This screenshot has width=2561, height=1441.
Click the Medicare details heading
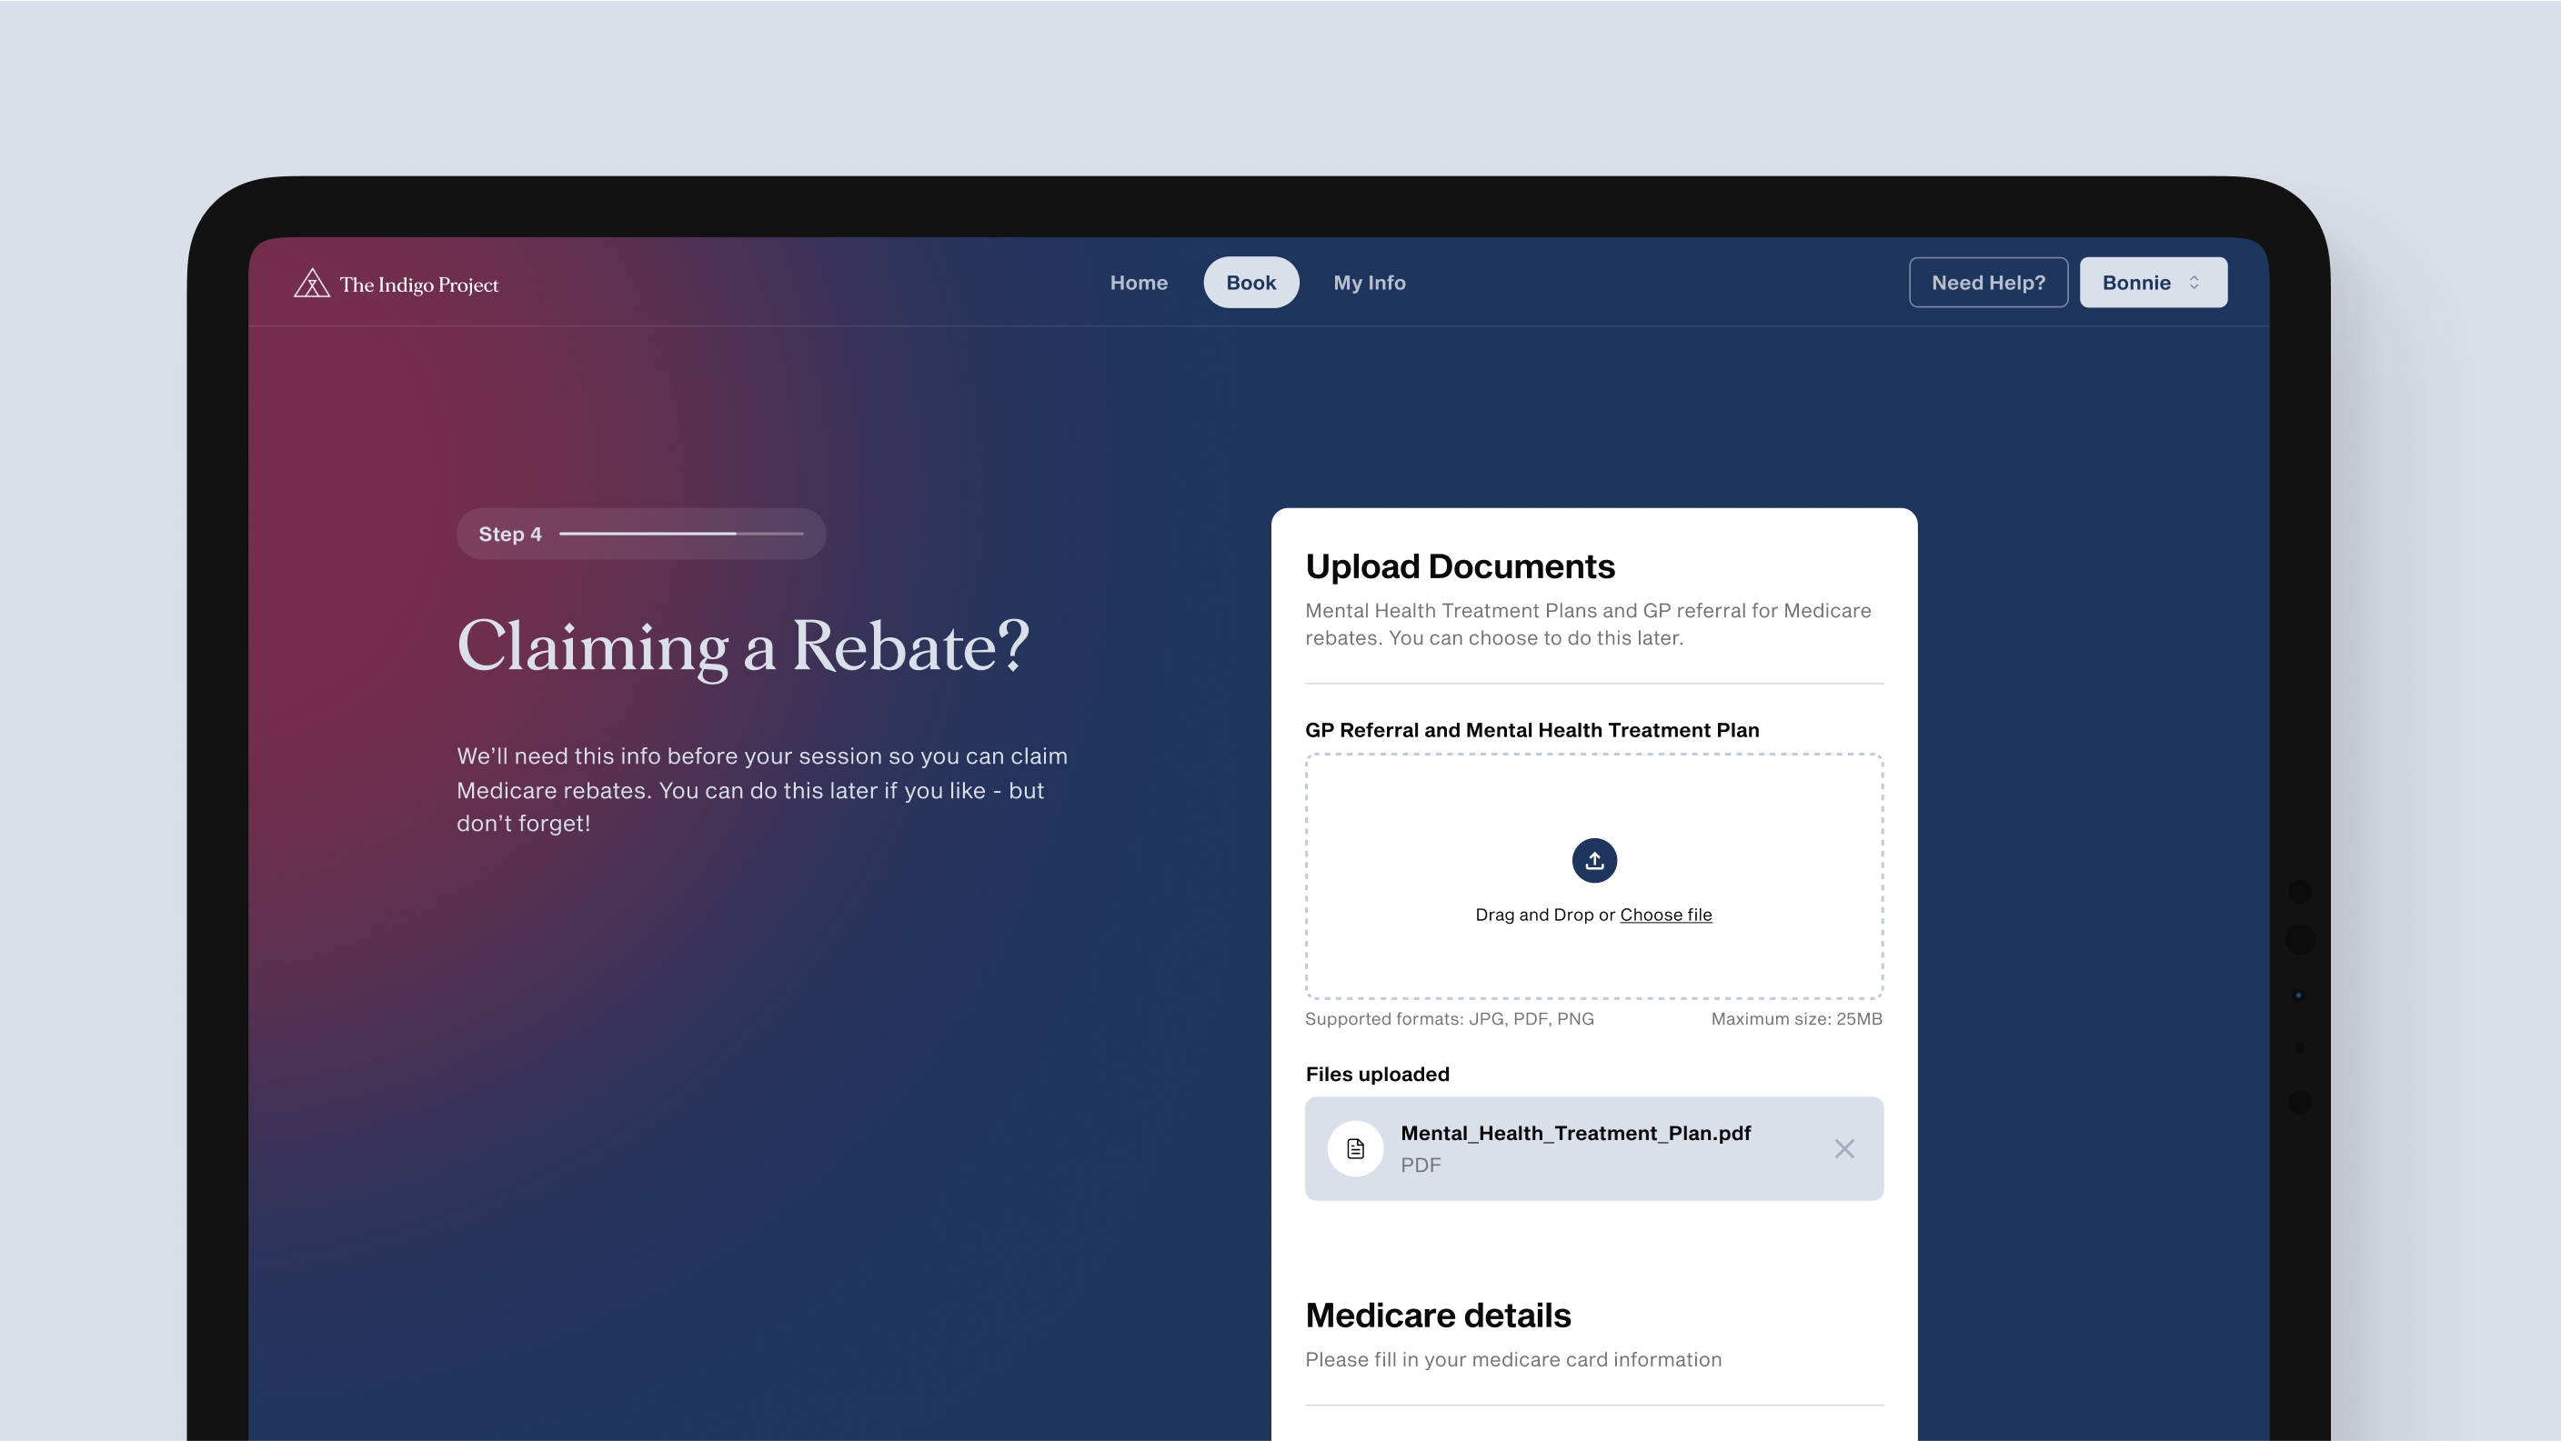(x=1438, y=1316)
